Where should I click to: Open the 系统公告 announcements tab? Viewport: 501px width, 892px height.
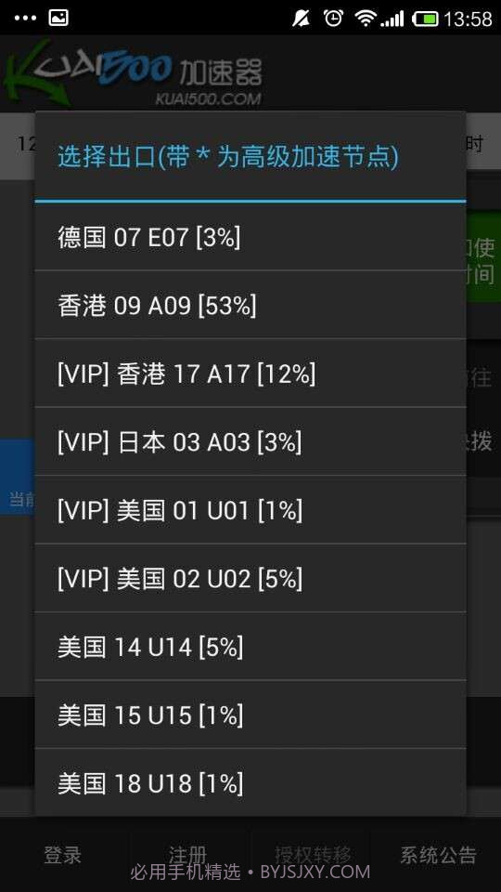coord(438,855)
